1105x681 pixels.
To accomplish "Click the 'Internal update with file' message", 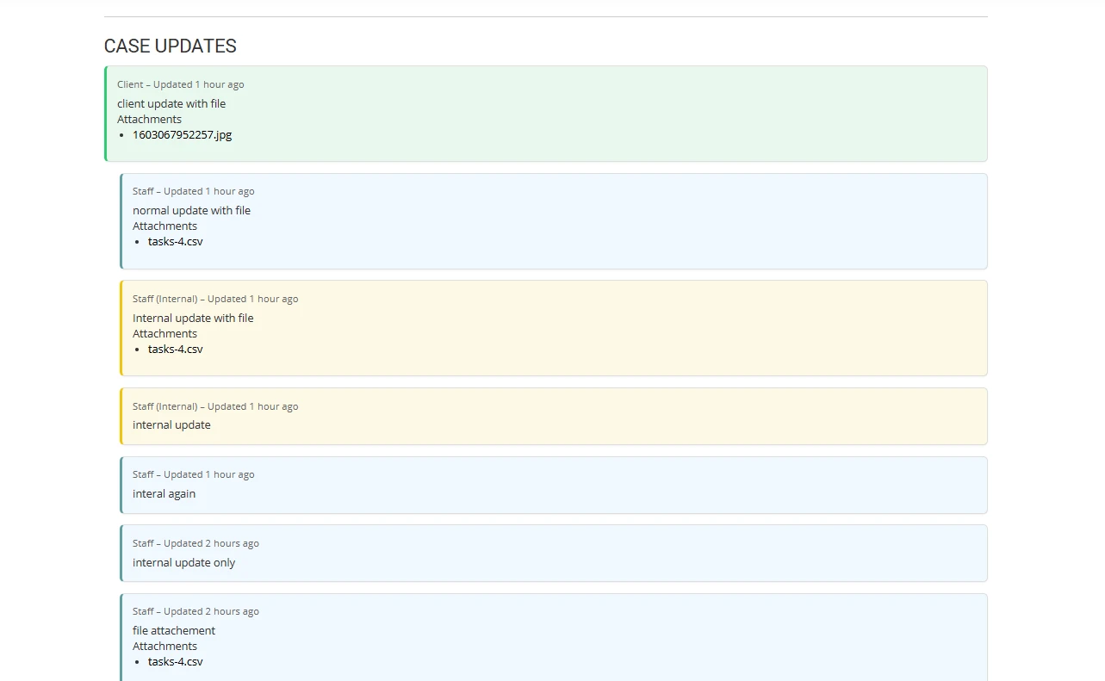I will [x=193, y=319].
